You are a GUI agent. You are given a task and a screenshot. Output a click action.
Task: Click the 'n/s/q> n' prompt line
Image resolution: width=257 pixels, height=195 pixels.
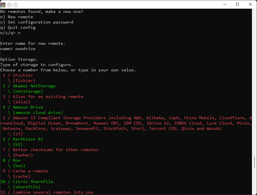10,33
